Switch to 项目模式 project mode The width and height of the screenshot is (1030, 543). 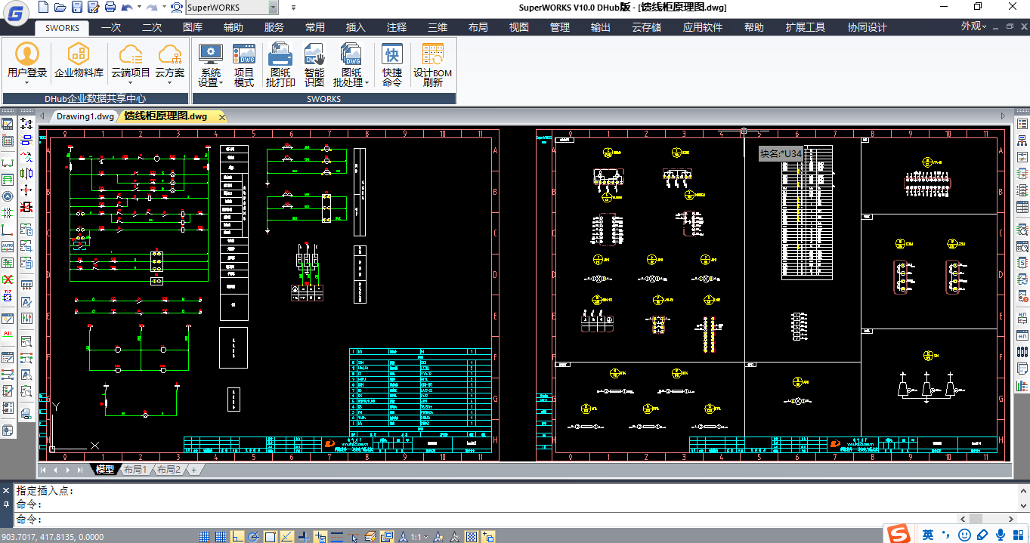click(x=244, y=65)
